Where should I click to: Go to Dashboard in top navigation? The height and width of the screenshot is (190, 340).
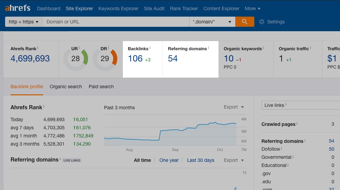[49, 9]
